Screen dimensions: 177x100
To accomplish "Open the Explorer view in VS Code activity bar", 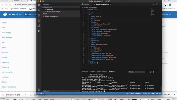I will pos(39,5).
